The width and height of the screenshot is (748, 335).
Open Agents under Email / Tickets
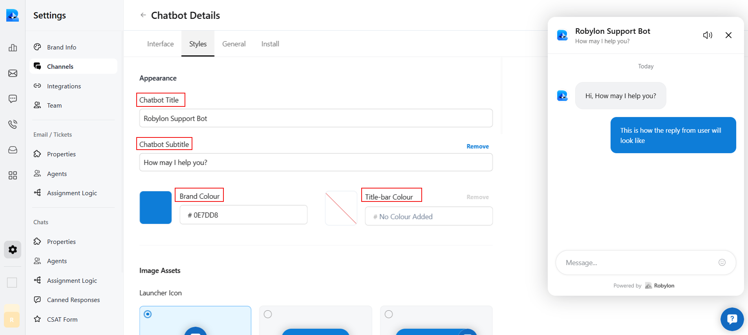point(73,174)
